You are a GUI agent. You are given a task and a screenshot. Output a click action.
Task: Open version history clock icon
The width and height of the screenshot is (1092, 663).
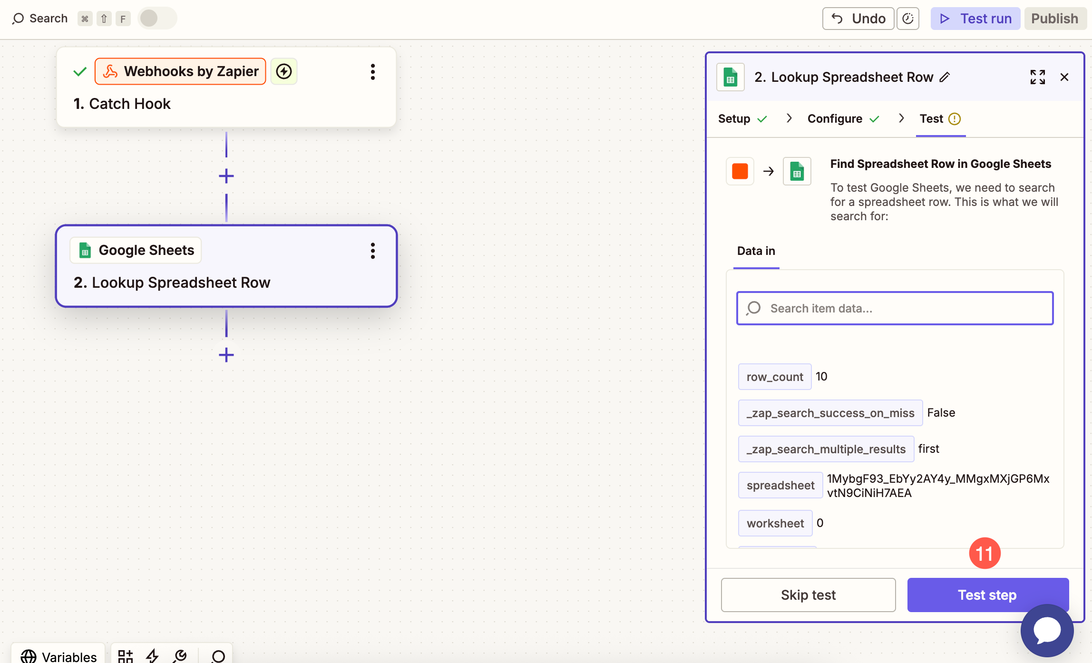(x=908, y=19)
